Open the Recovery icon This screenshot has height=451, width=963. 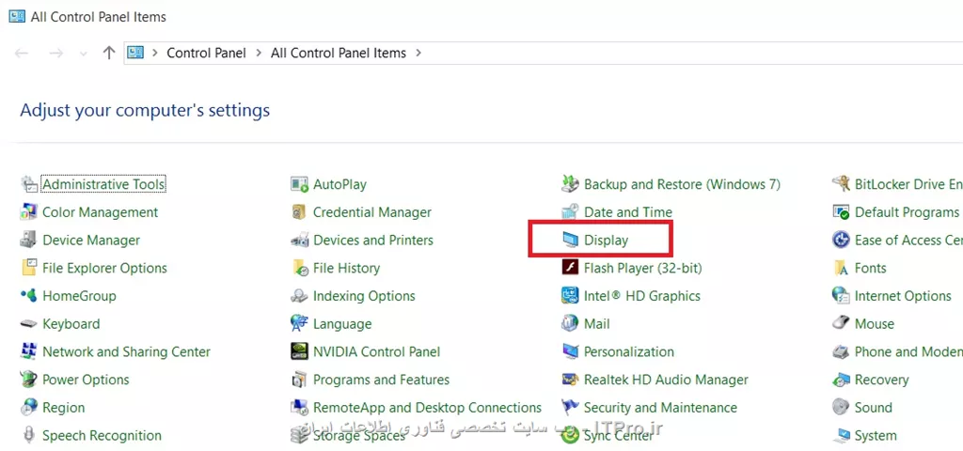pos(841,380)
